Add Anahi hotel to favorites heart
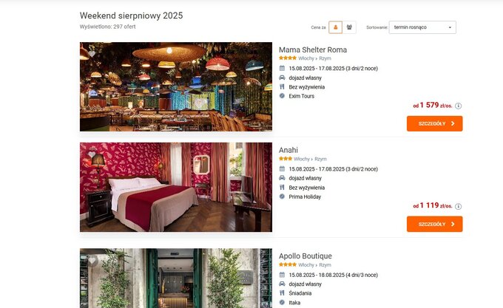The width and height of the screenshot is (503, 308). pyautogui.click(x=92, y=154)
